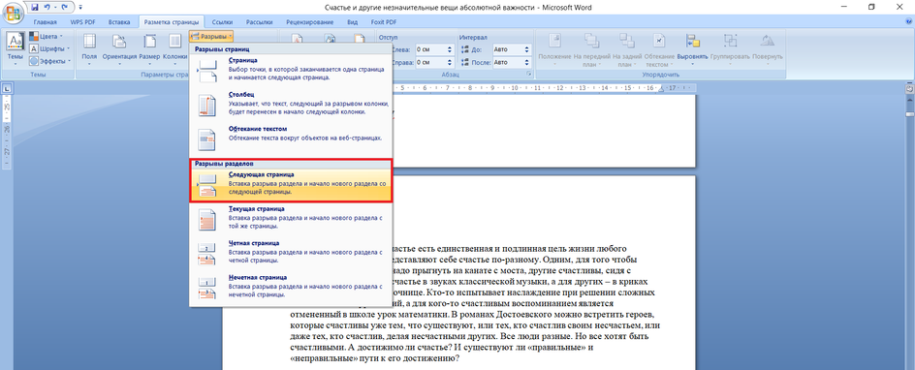Go to the Рассылки tab

(259, 22)
